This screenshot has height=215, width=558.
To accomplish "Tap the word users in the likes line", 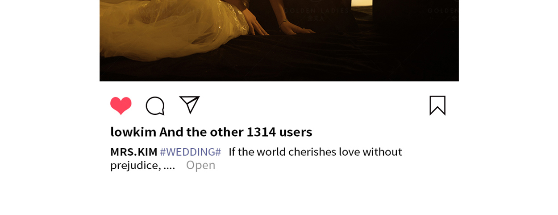I will (x=296, y=132).
